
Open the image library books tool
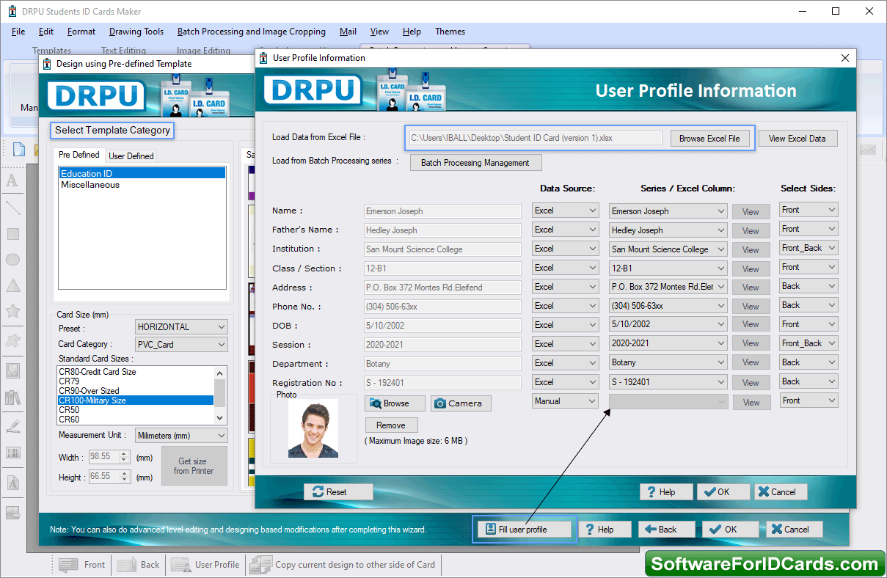(12, 398)
